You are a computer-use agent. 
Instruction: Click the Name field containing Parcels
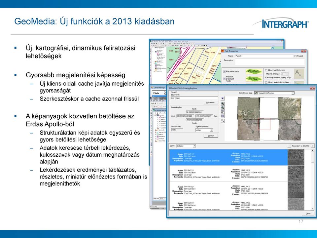click(x=264, y=56)
